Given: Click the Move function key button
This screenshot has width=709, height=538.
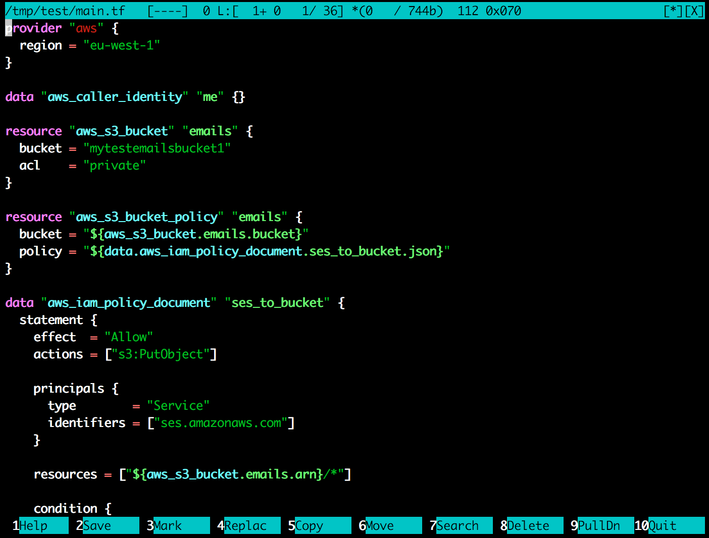Looking at the screenshot, I should [390, 525].
